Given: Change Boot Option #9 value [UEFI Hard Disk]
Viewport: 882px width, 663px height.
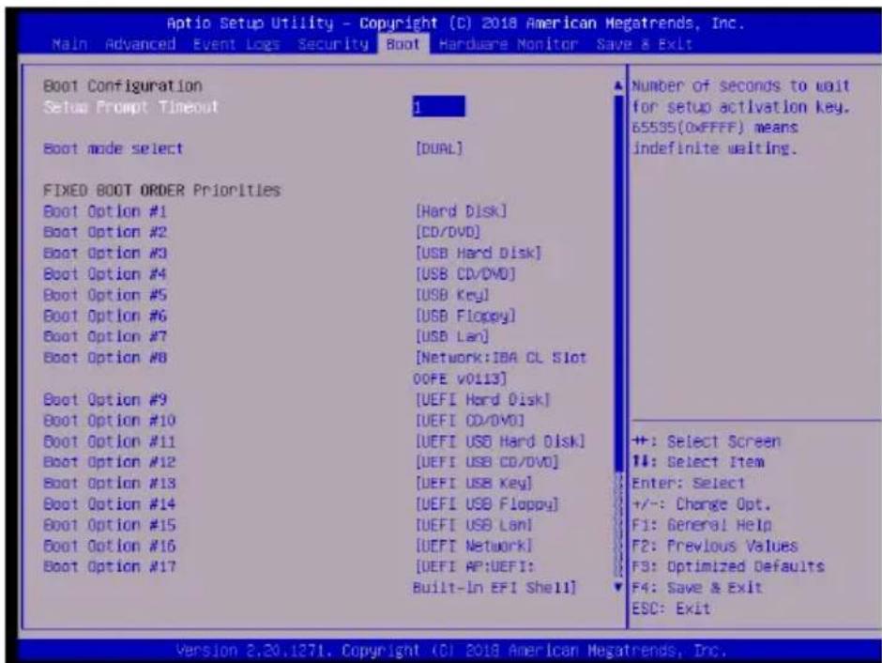Looking at the screenshot, I should tap(482, 400).
